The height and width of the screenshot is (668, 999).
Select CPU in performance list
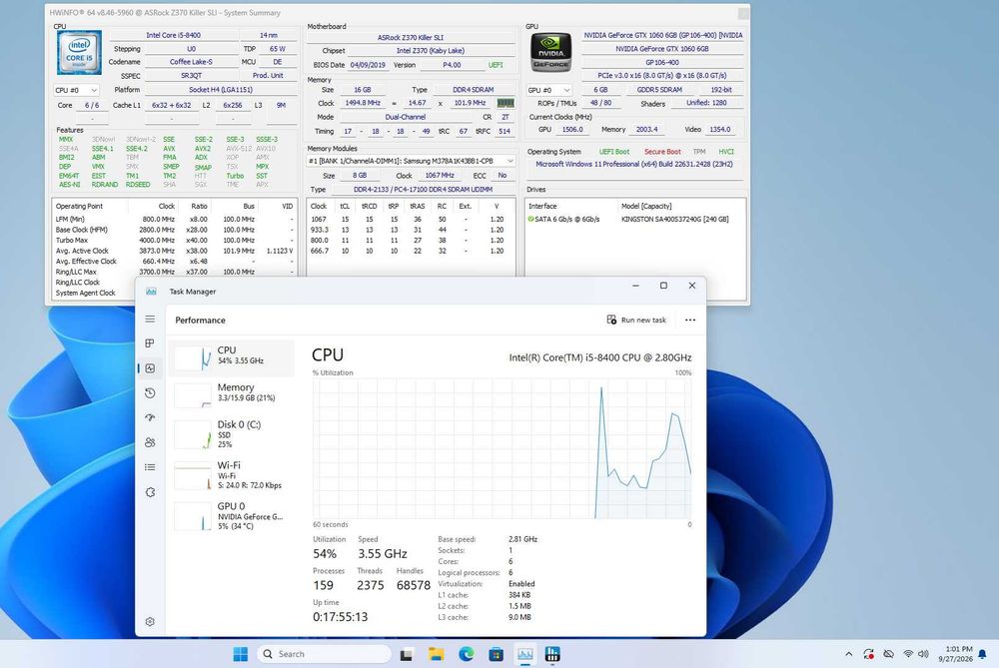tap(232, 358)
